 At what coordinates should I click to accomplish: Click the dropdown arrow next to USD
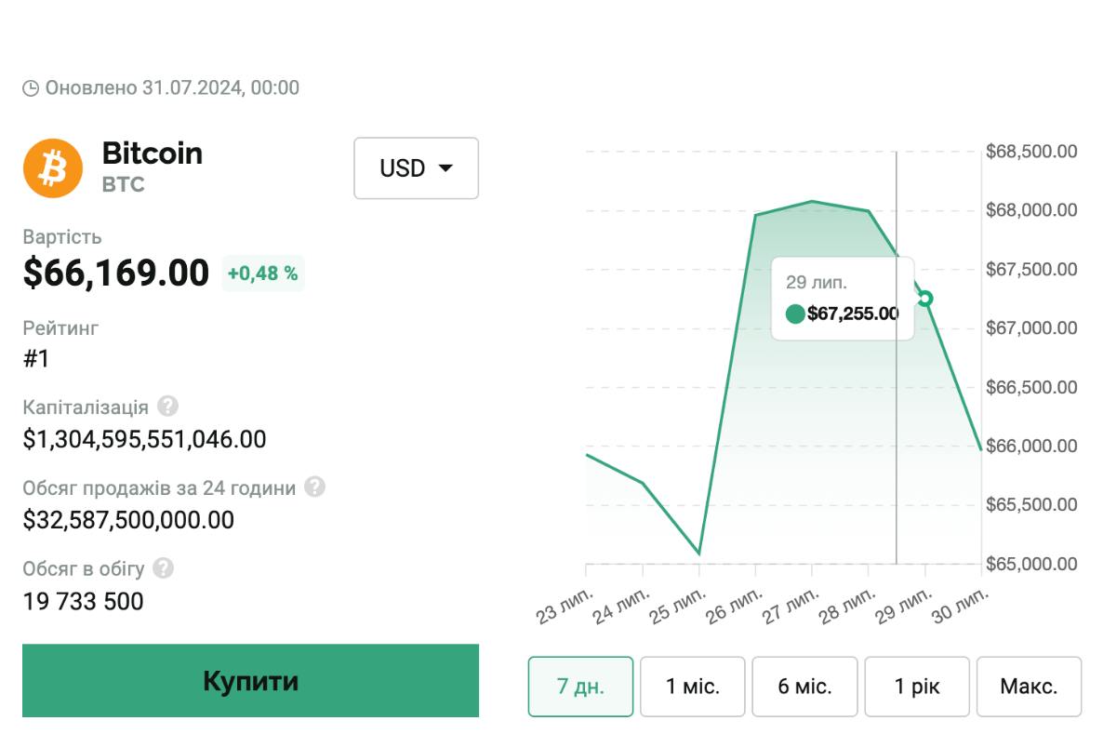tap(445, 168)
